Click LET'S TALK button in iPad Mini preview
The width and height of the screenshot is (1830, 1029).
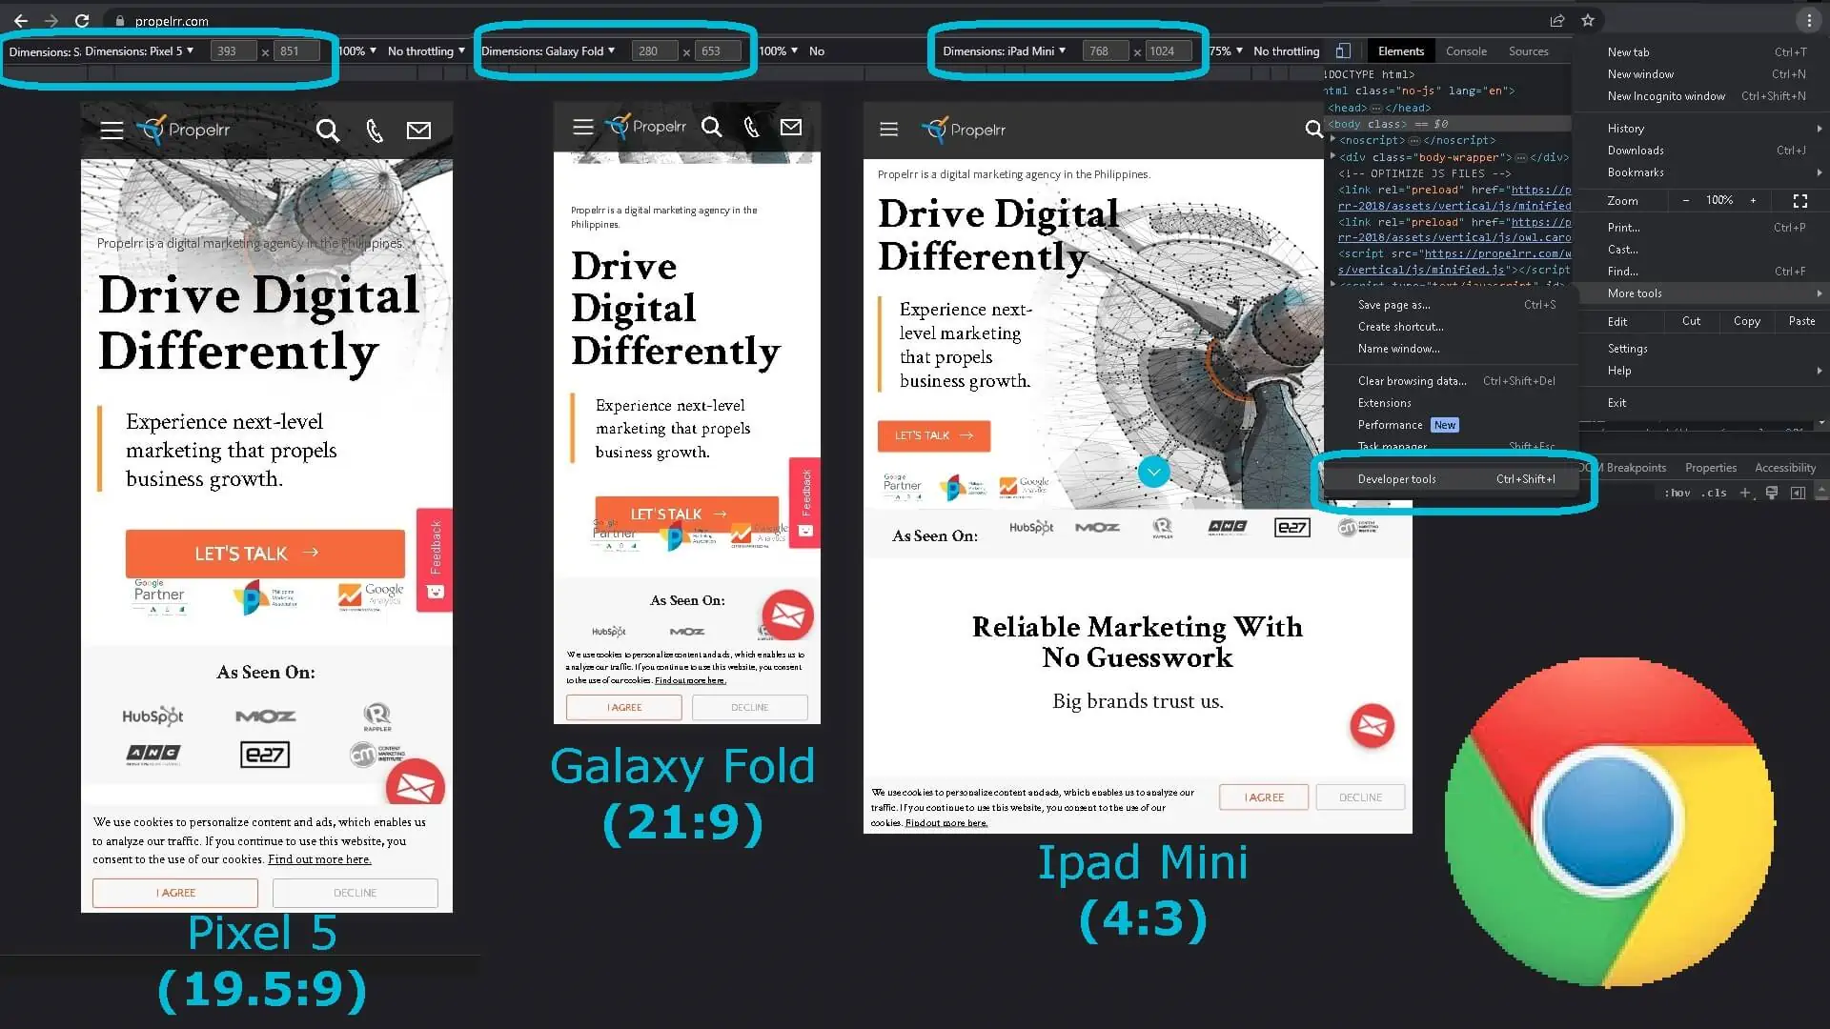[x=933, y=435]
